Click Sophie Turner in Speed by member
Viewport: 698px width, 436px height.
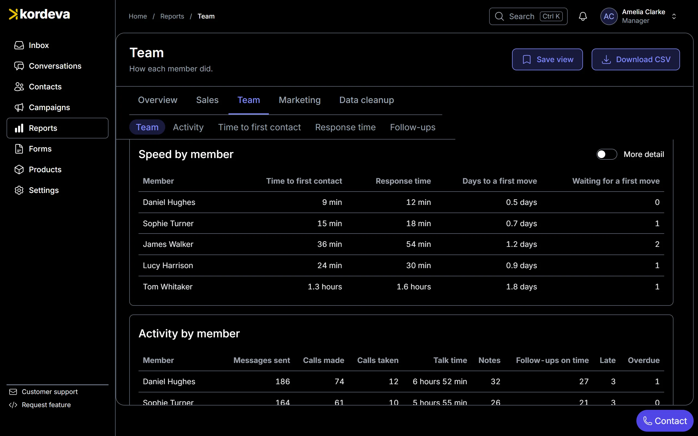pyautogui.click(x=168, y=223)
